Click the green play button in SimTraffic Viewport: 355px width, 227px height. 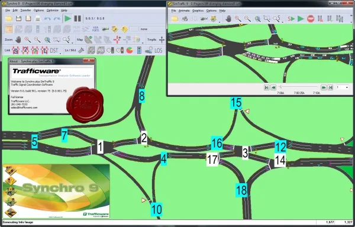(301, 19)
